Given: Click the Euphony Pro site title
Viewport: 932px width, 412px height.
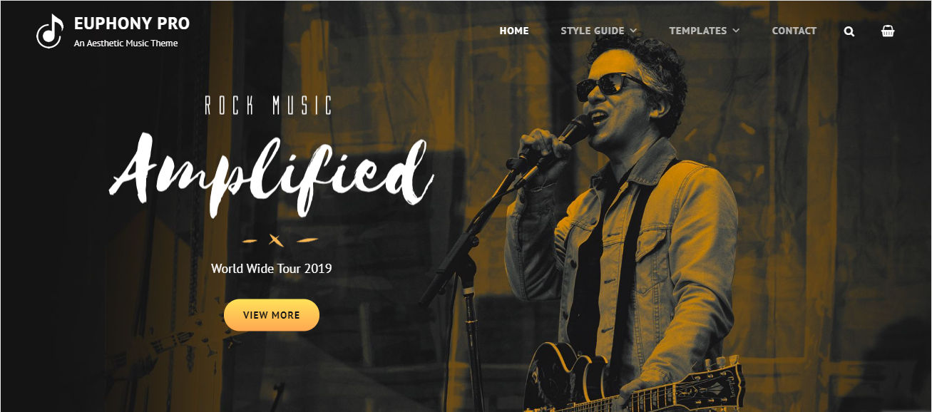Looking at the screenshot, I should point(132,24).
